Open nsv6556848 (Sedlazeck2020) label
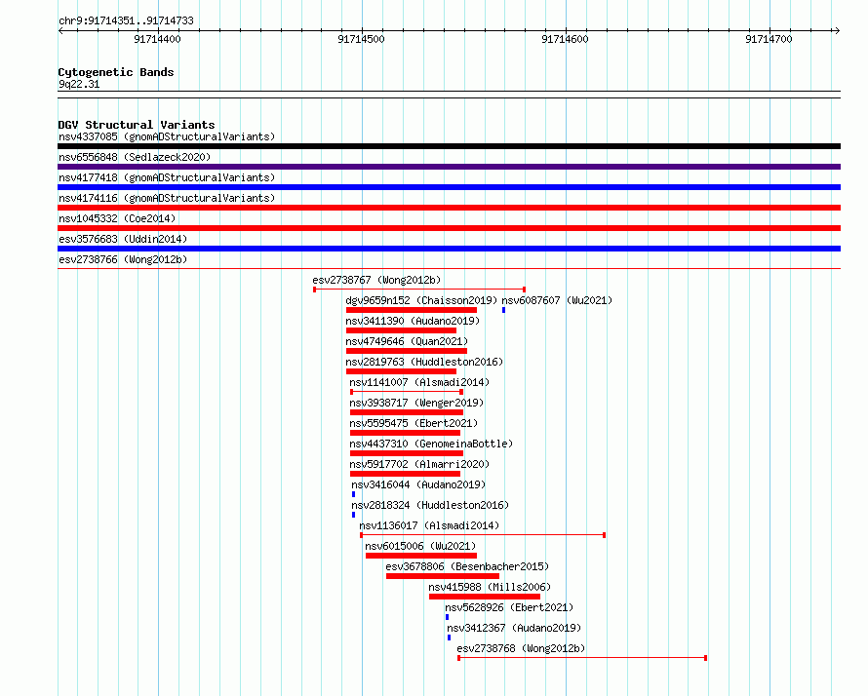This screenshot has width=868, height=696. 135,157
